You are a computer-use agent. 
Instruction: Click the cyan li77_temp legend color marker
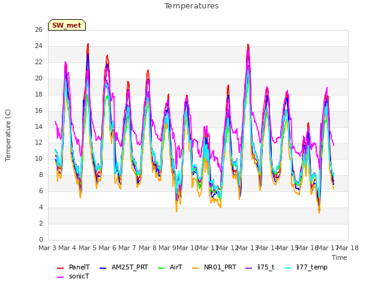pyautogui.click(x=288, y=268)
